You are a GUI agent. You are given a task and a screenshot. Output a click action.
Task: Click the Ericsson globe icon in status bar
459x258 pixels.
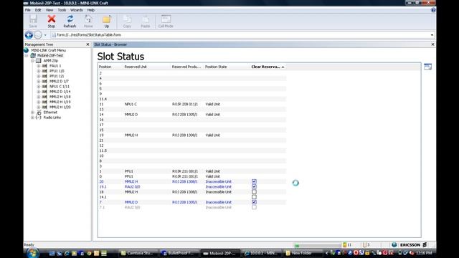(x=394, y=244)
